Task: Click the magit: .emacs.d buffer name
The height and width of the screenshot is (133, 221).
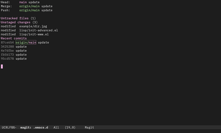Action: (x=34, y=128)
